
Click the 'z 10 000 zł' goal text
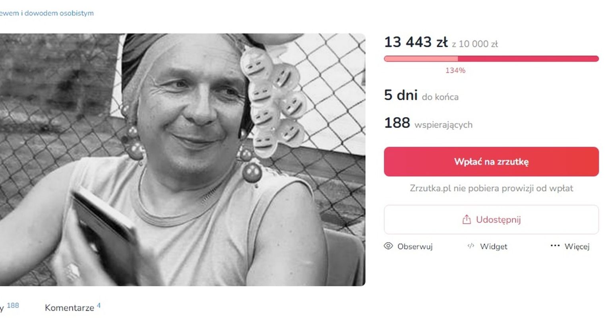[475, 44]
